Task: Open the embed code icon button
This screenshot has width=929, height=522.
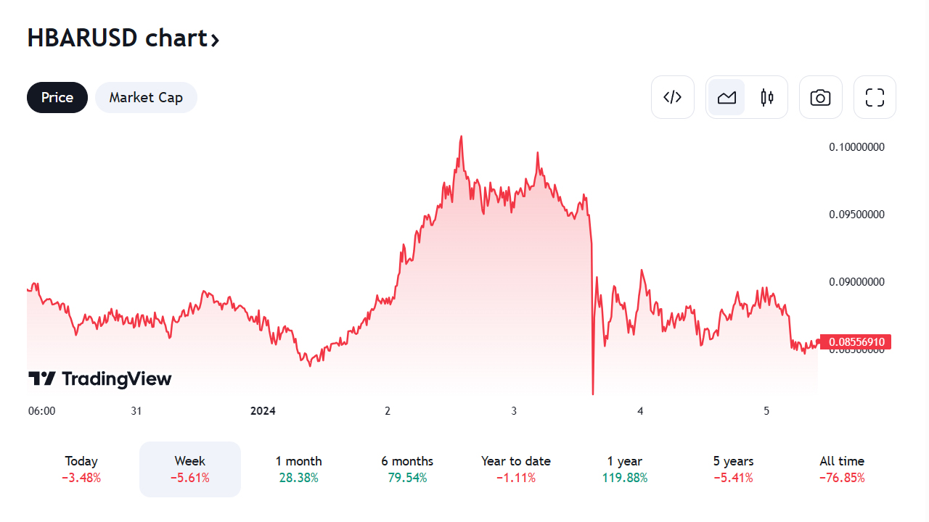Action: 673,97
